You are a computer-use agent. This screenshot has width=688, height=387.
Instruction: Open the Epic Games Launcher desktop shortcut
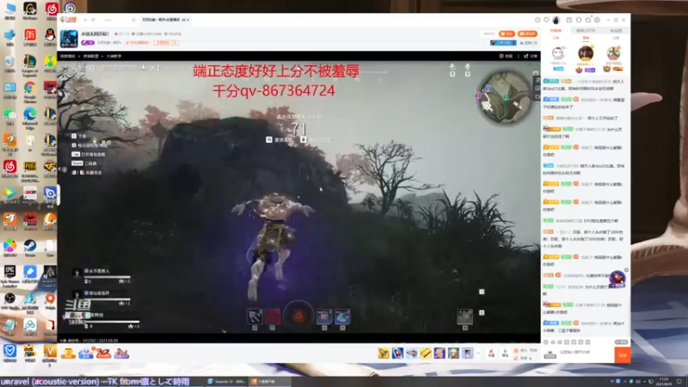click(x=9, y=276)
